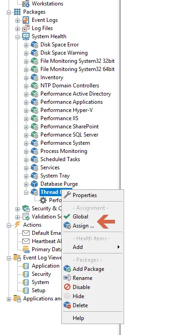Click the System Health monitor icon

25,36
